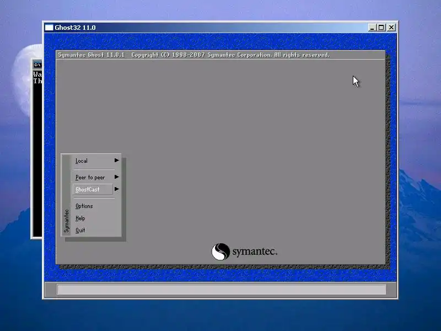Open the Local menu entry
The image size is (441, 331).
point(81,161)
